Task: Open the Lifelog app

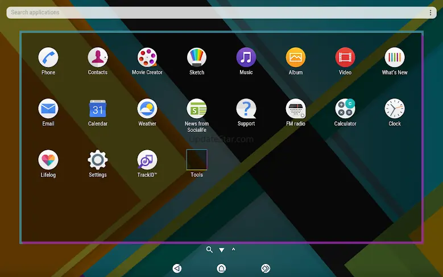Action: point(48,160)
